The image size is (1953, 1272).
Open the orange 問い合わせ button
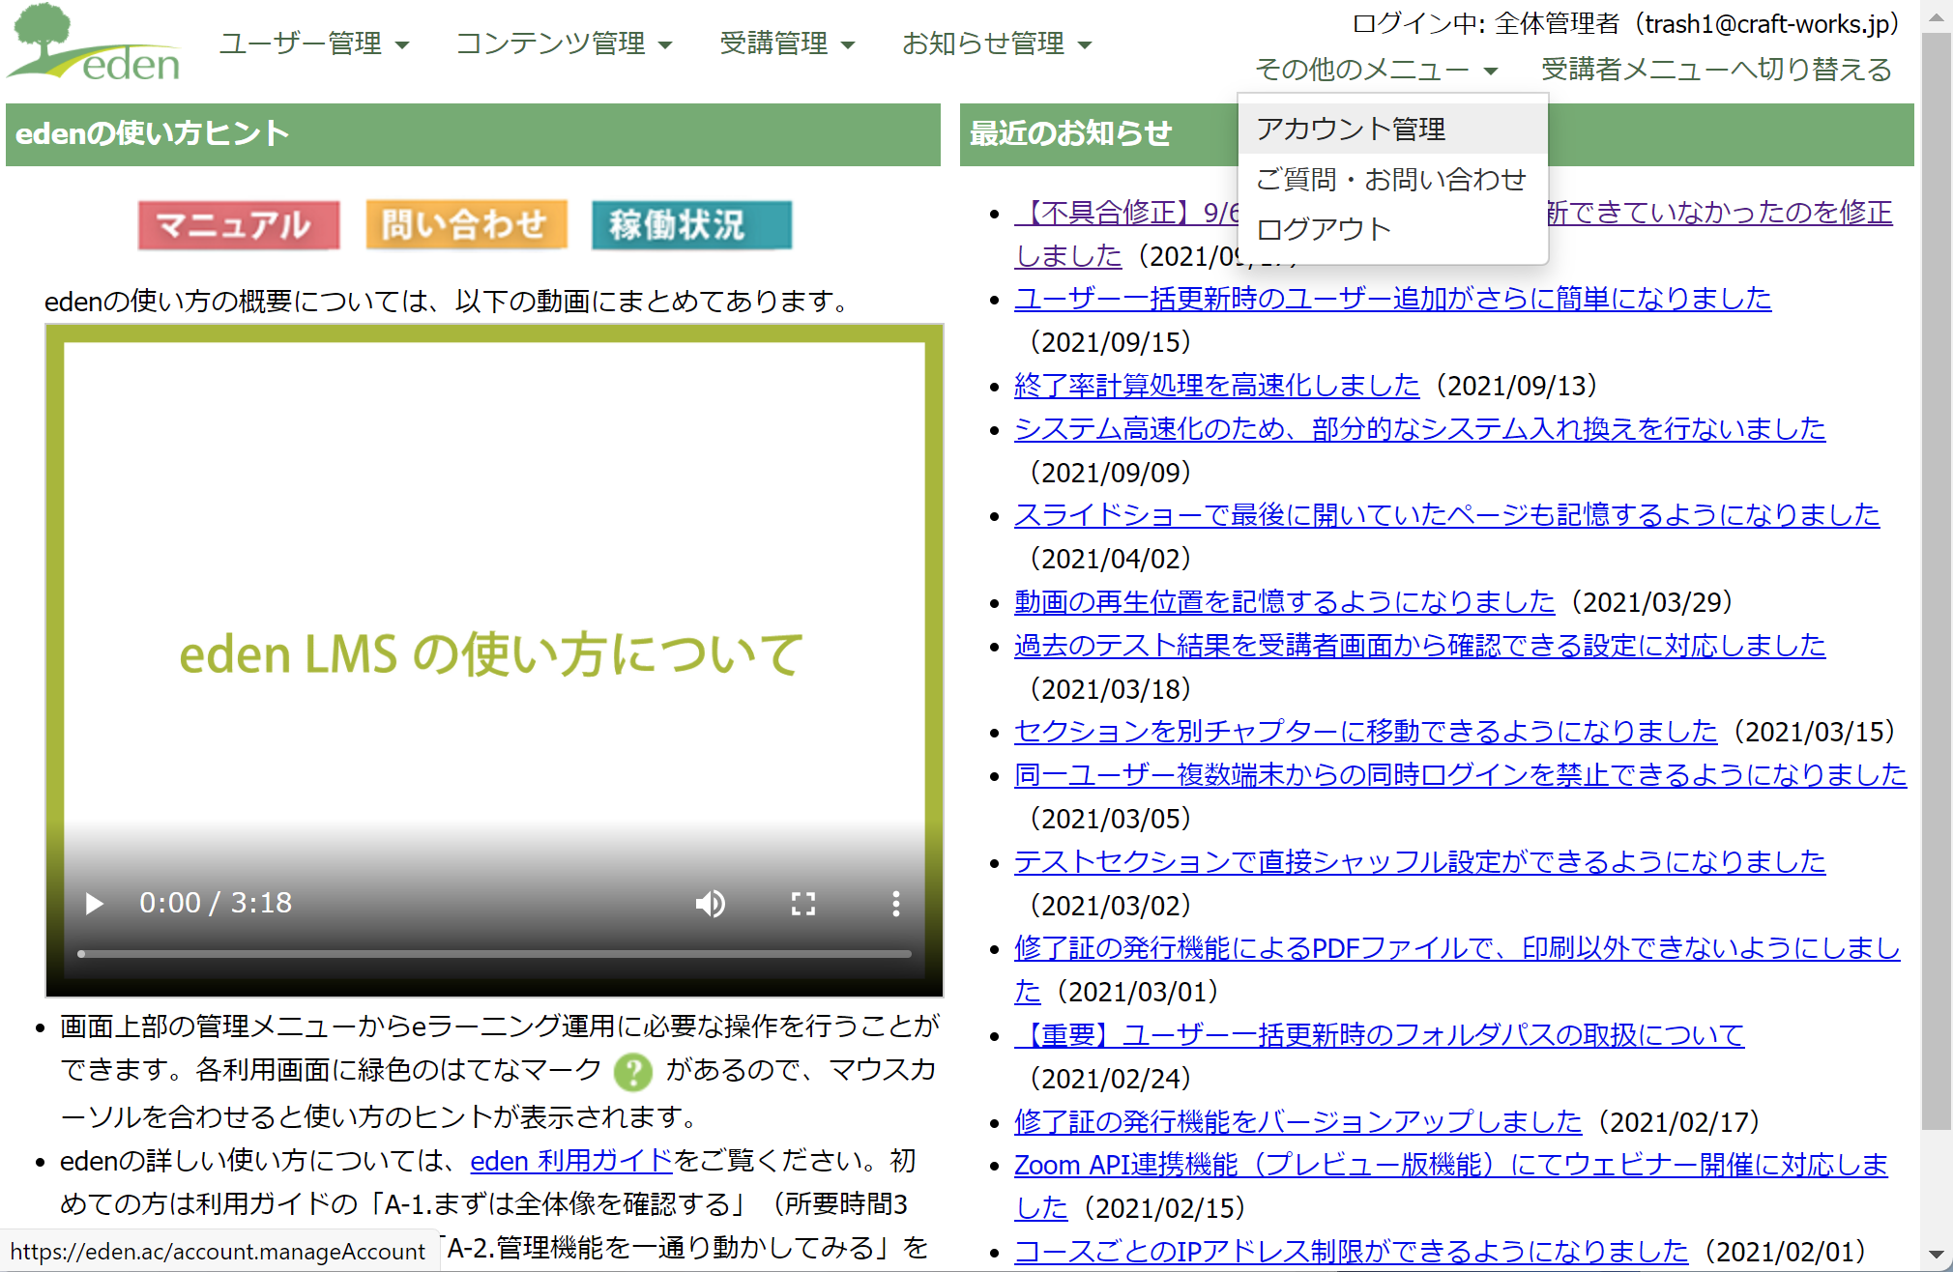click(x=466, y=225)
